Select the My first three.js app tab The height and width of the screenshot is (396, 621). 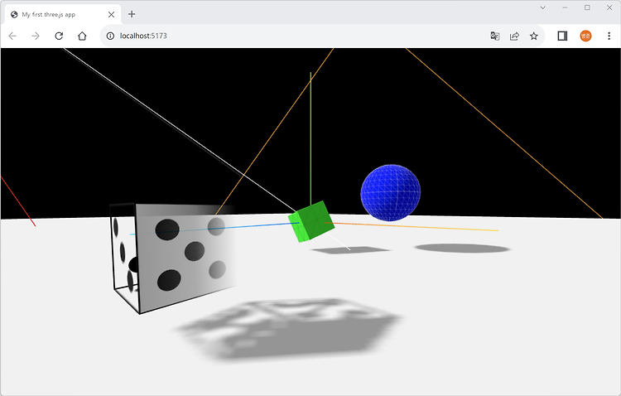[x=63, y=15]
